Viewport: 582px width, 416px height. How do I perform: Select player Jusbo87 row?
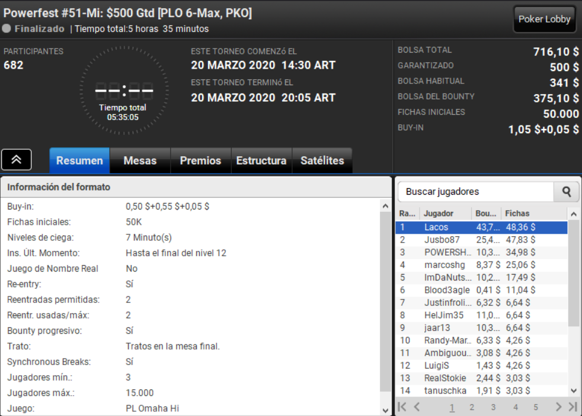481,240
